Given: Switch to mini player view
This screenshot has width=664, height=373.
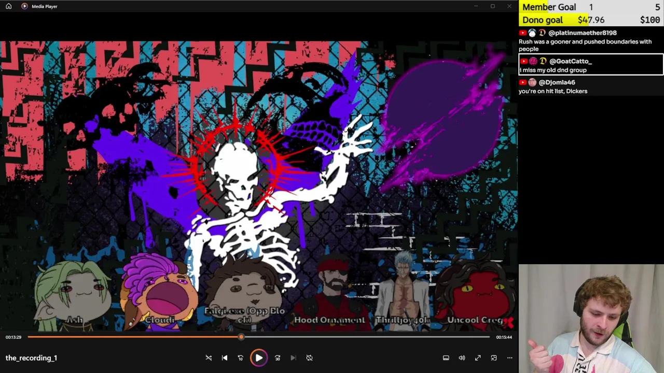Looking at the screenshot, I should 494,358.
